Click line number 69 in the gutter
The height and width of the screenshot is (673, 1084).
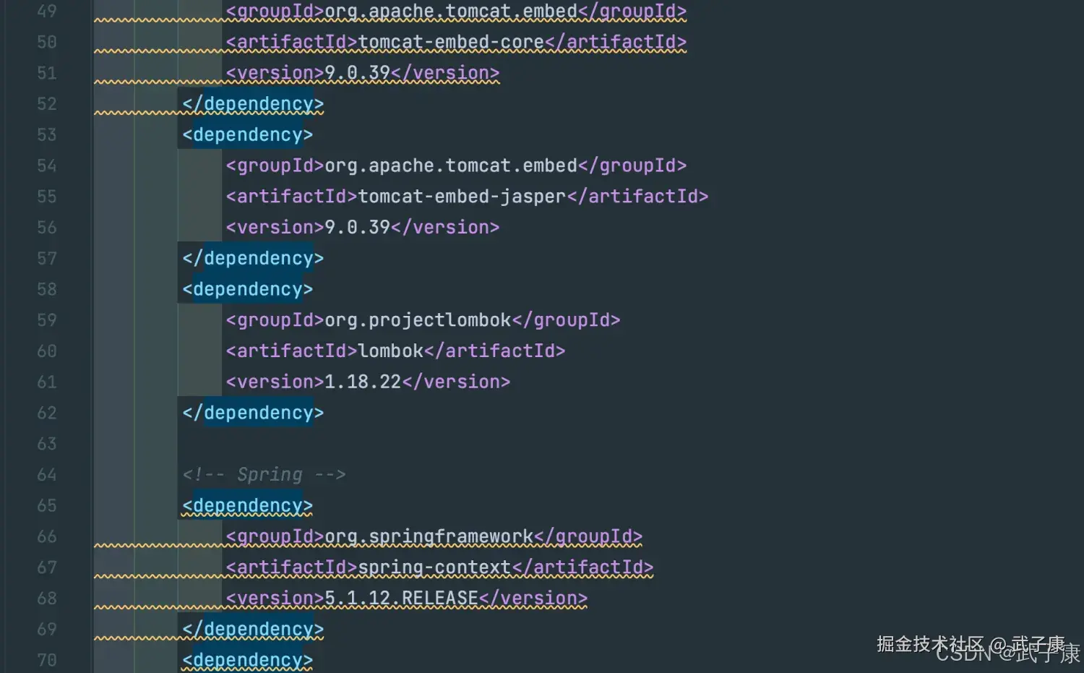47,630
